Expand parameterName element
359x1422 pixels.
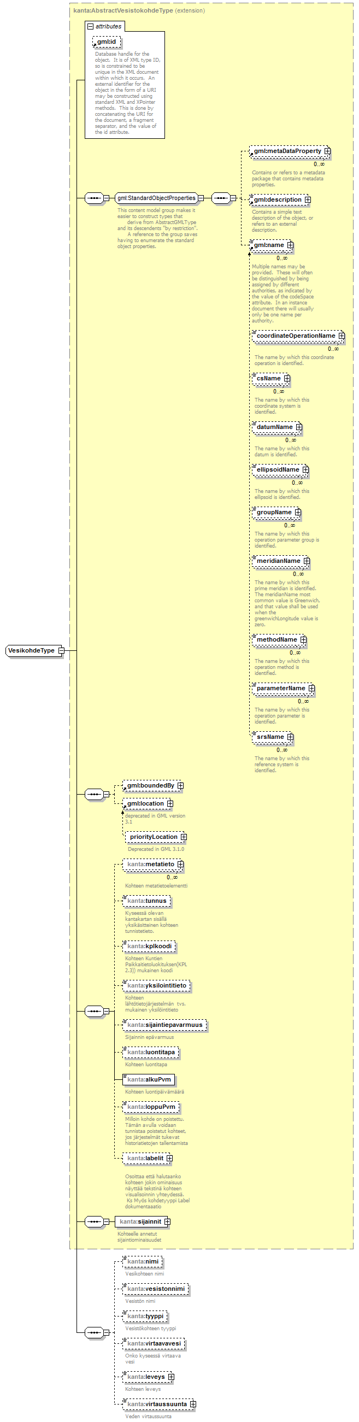[x=311, y=689]
